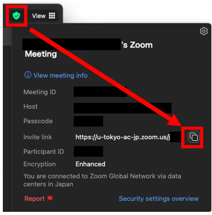
Task: Click the Invite link label
Action: click(38, 137)
